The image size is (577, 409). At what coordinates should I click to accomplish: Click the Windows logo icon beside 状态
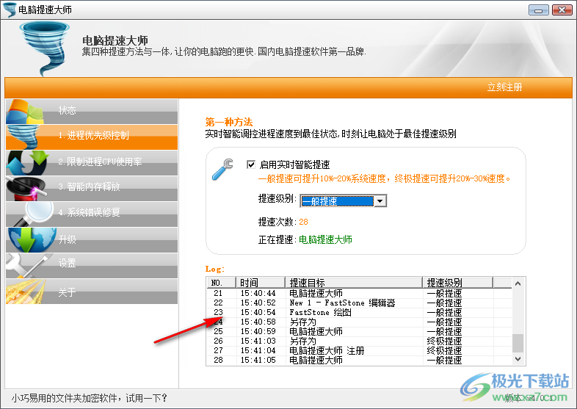coord(25,112)
